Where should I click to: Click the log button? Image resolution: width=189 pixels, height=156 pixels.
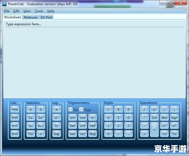pos(56,134)
